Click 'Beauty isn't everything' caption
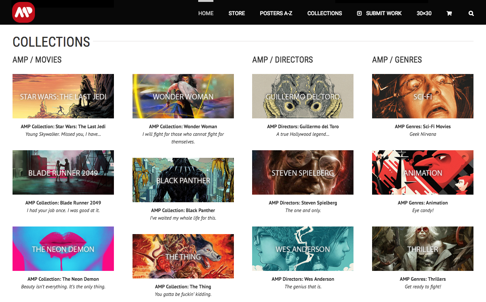 click(63, 287)
